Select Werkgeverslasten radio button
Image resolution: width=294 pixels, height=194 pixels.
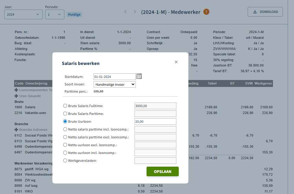coord(65,161)
